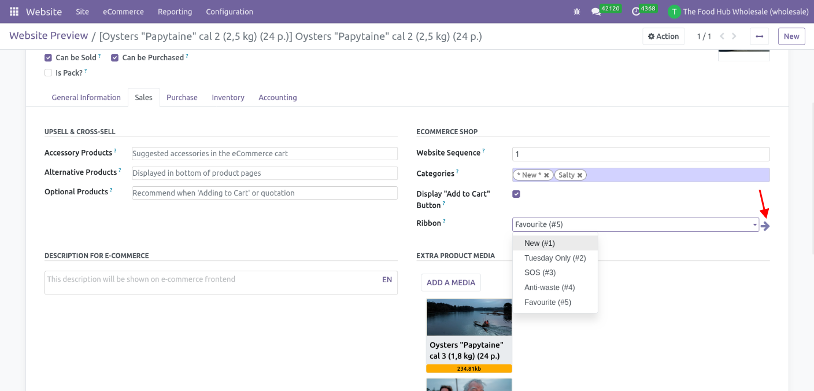Go to the next record arrow

tap(734, 36)
